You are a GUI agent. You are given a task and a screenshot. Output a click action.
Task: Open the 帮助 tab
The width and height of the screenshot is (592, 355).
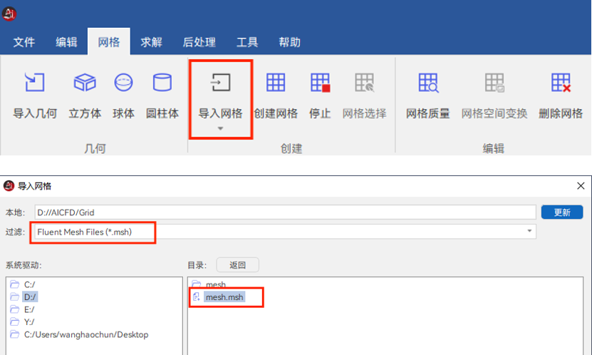point(289,42)
